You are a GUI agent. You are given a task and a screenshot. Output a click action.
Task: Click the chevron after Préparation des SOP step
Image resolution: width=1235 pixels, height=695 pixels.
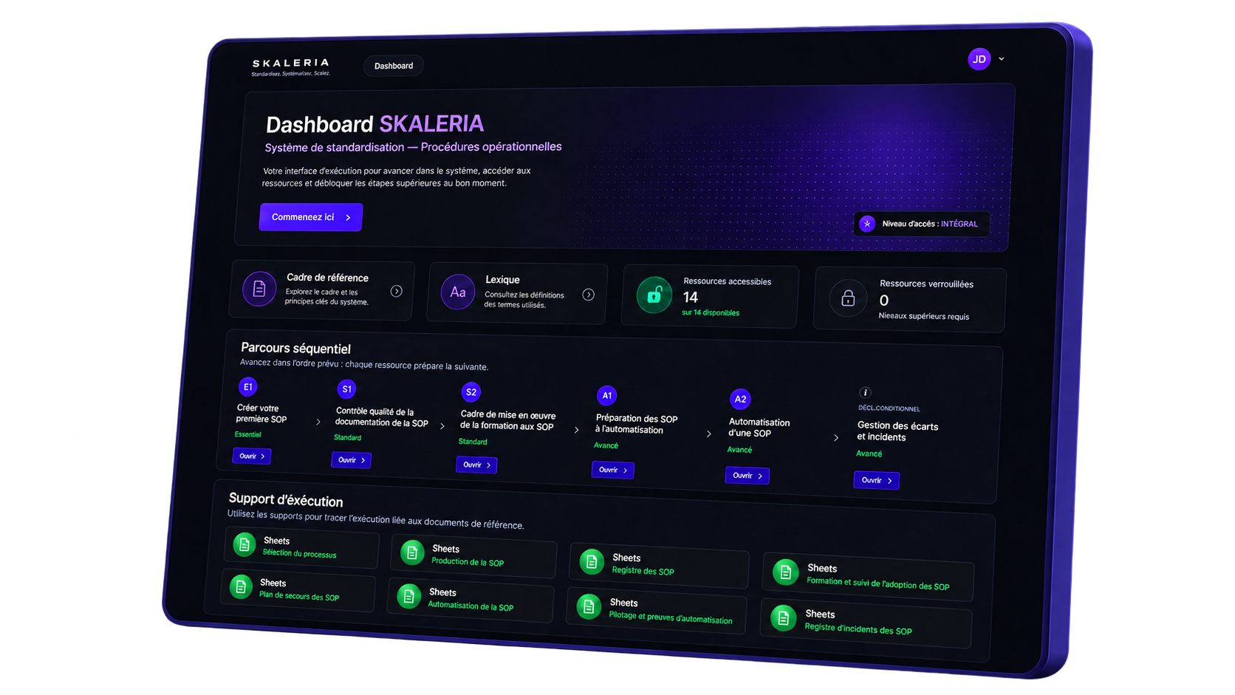point(709,434)
